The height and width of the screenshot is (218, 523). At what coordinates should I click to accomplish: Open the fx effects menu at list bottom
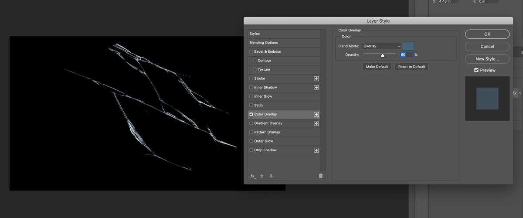[252, 176]
